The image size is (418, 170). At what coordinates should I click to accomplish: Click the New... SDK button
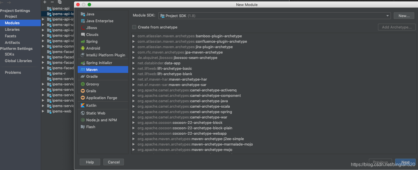tap(404, 16)
